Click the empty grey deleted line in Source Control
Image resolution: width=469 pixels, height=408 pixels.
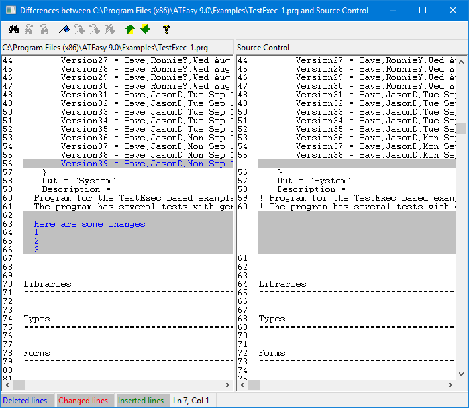coord(357,164)
